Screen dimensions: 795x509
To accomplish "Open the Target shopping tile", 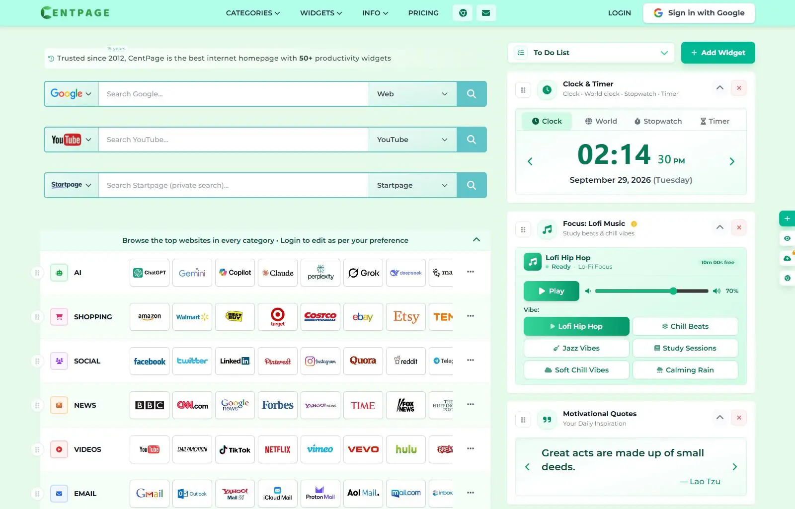I will pos(278,317).
